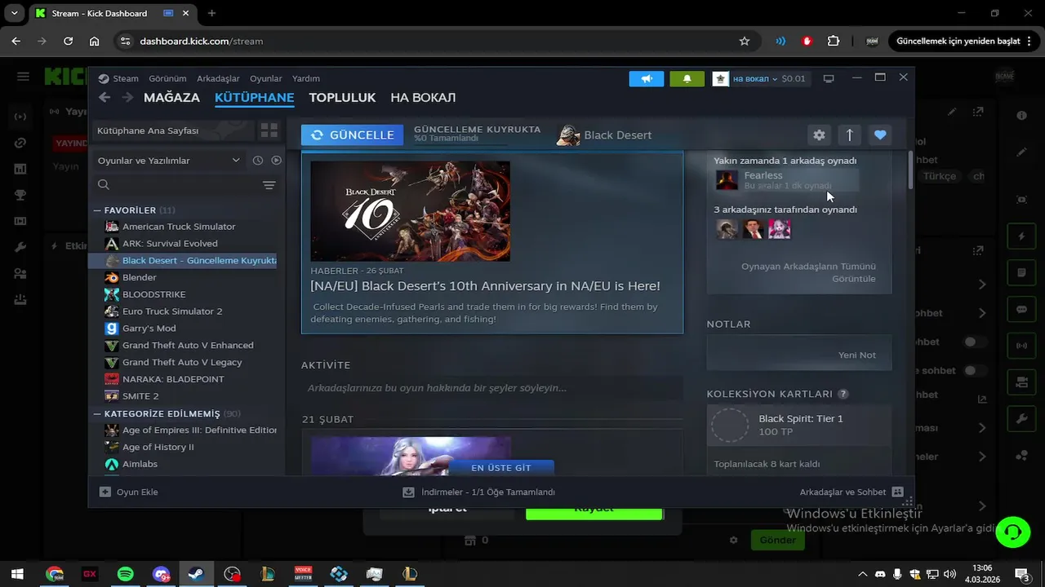Click the upload arrow icon next to the gear
This screenshot has height=587, width=1045.
tap(849, 135)
